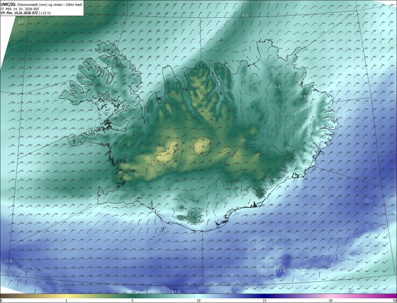397x303 pixels.
Task: Click the 5.2 value label on the map
Action: pos(277,87)
